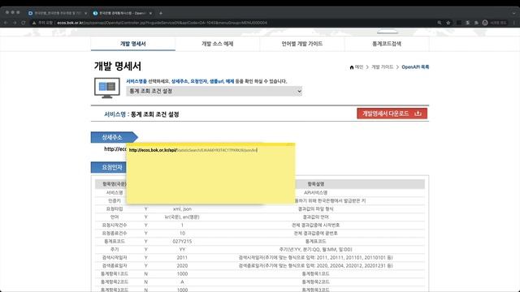The width and height of the screenshot is (520, 292).
Task: Expand the 통계 조회 조건 설정 service dropdown
Action: click(x=214, y=91)
